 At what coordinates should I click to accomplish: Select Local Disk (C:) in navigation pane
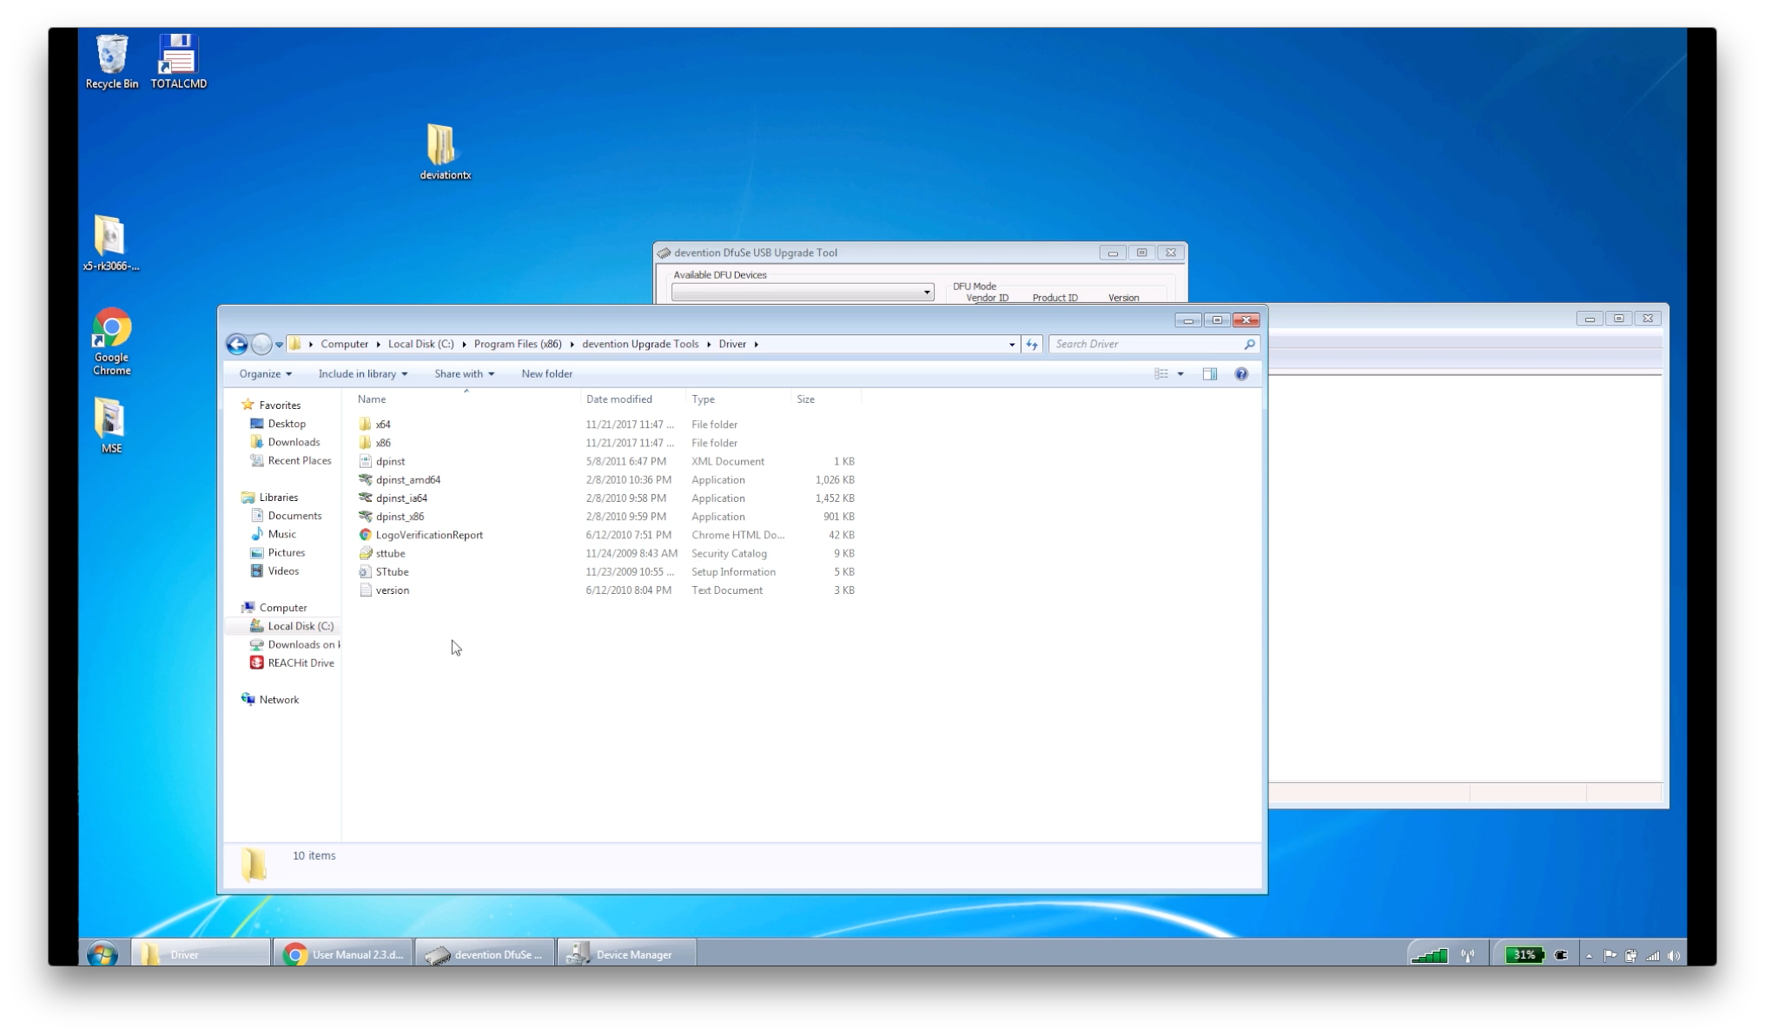click(300, 626)
